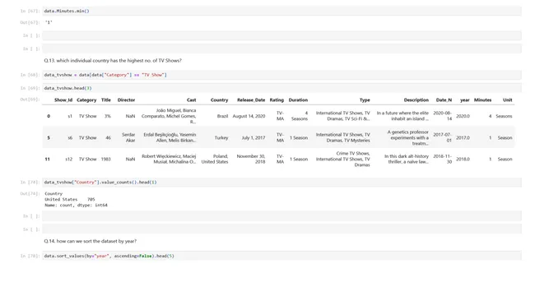Click the Director column header
The width and height of the screenshot is (535, 301).
click(x=126, y=100)
